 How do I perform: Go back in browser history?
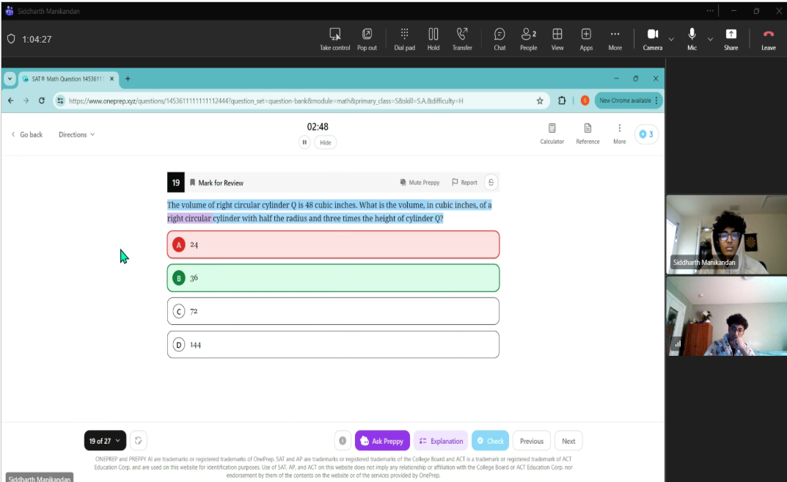[10, 101]
